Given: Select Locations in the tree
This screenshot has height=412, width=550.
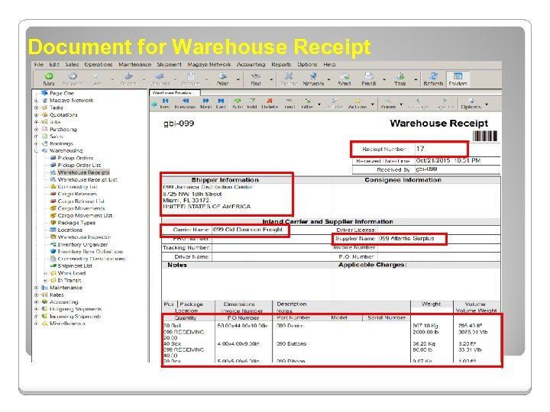Looking at the screenshot, I should [70, 230].
